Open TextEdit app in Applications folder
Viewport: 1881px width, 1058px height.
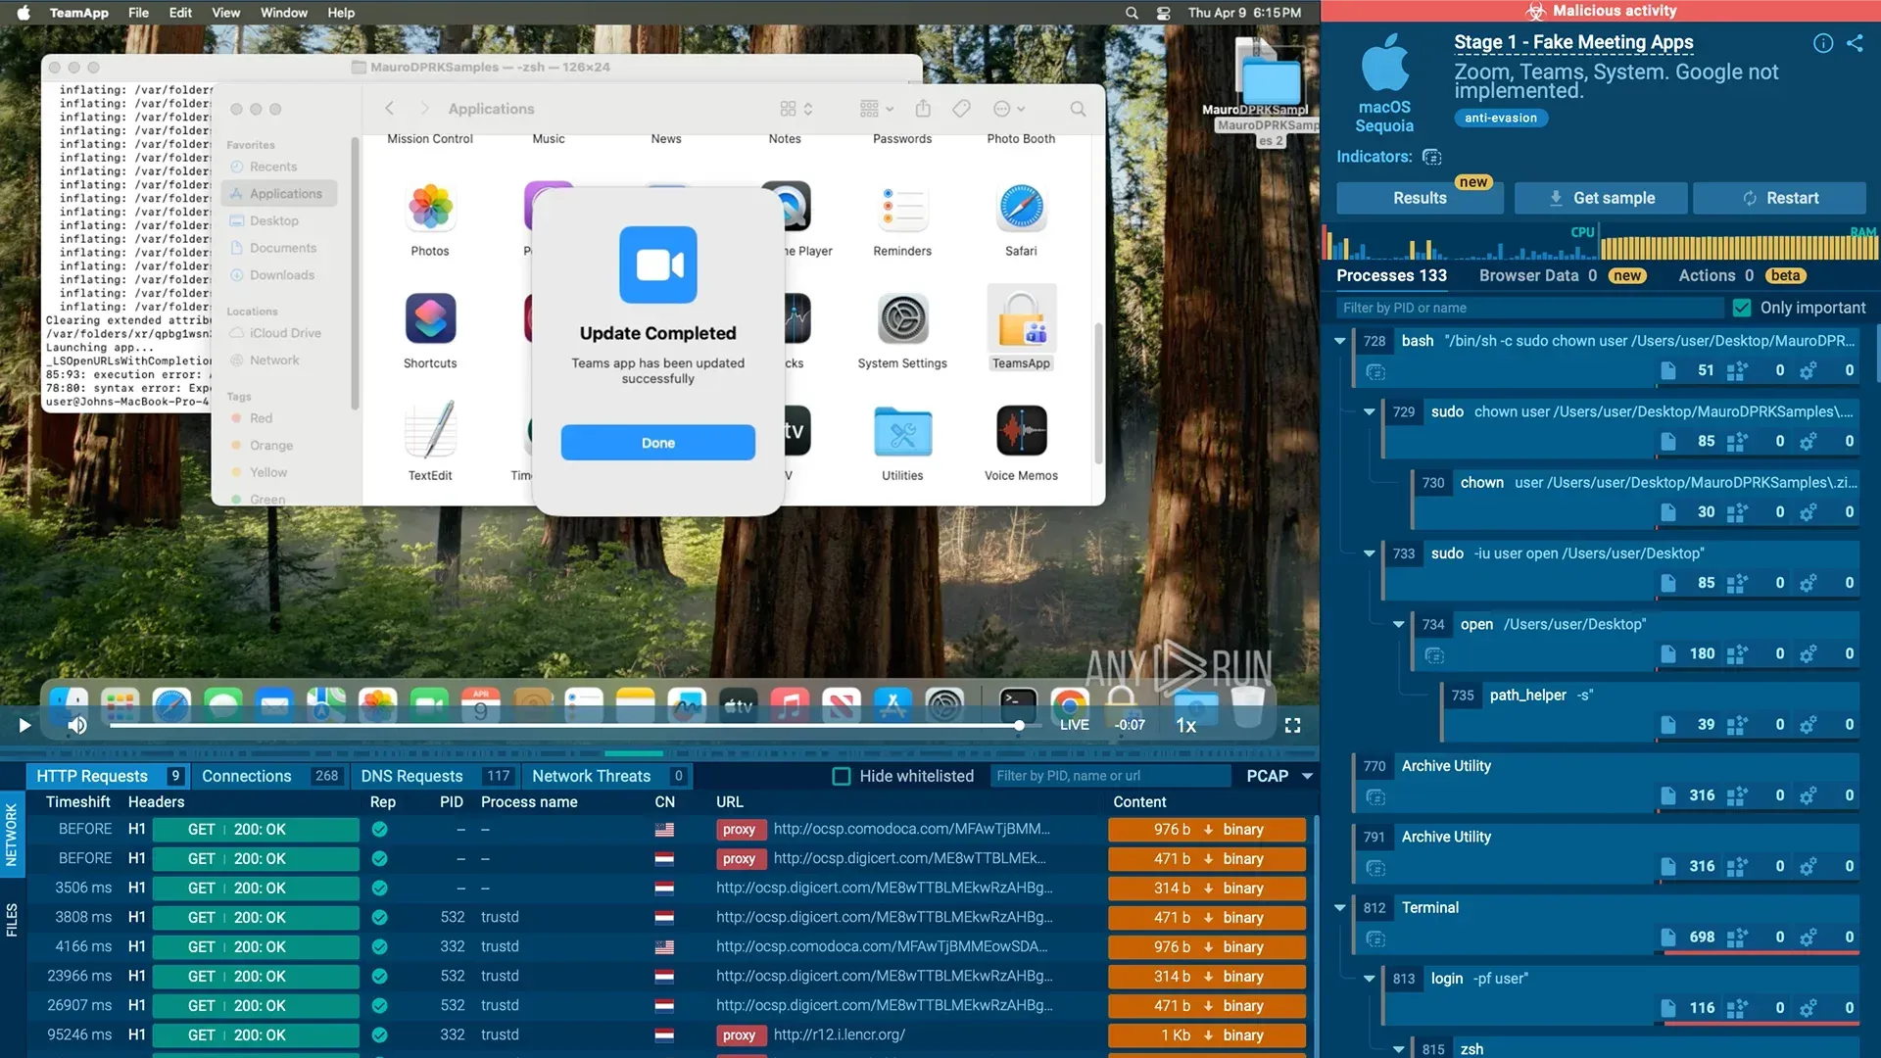point(430,431)
